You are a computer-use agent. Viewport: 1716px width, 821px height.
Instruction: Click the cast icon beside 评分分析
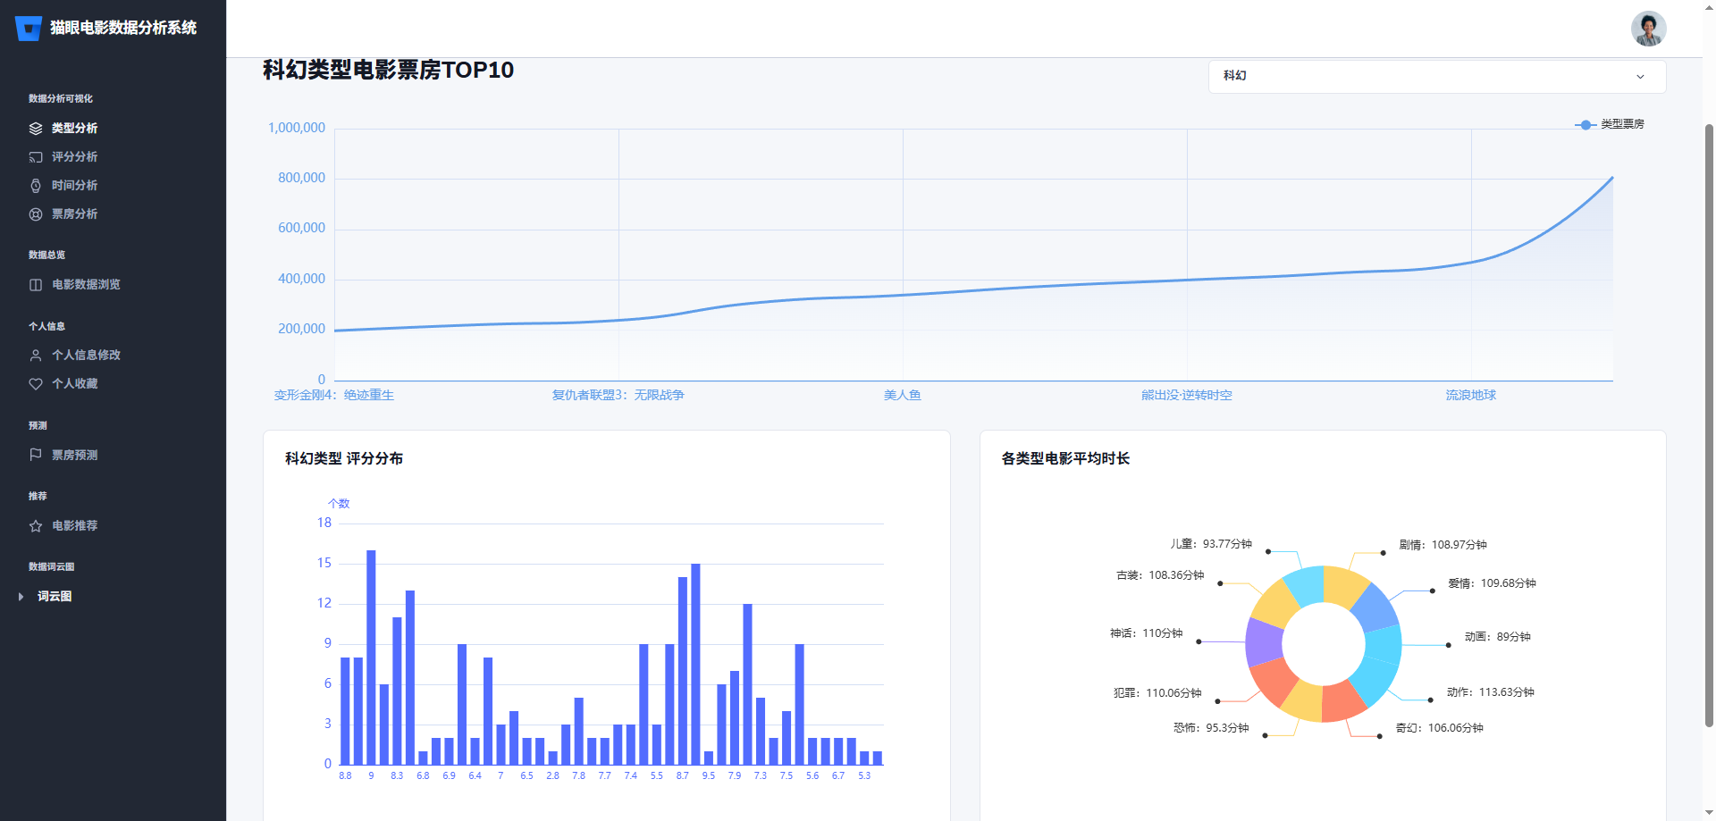pos(36,157)
